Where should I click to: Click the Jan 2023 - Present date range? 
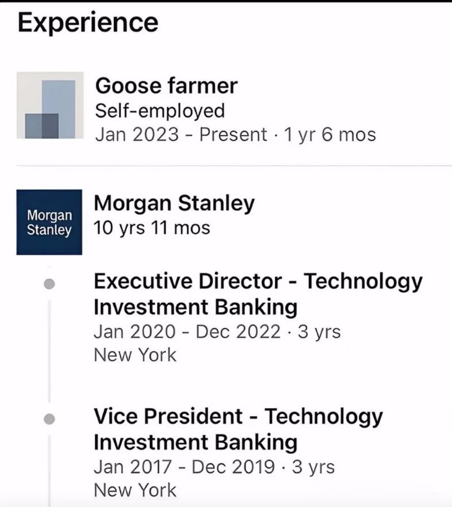[181, 134]
